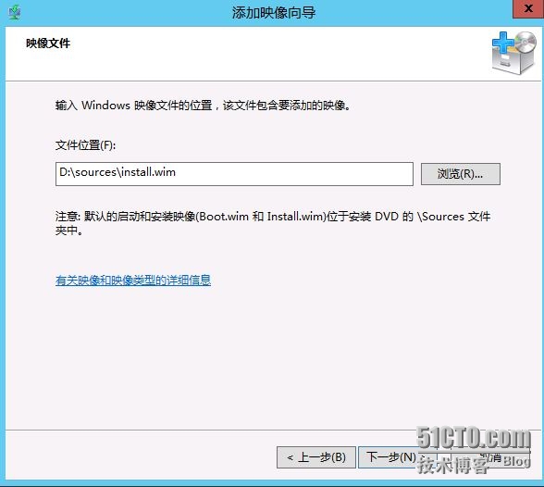Cancel the wizard with 取消 button
The height and width of the screenshot is (487, 544).
pyautogui.click(x=490, y=457)
